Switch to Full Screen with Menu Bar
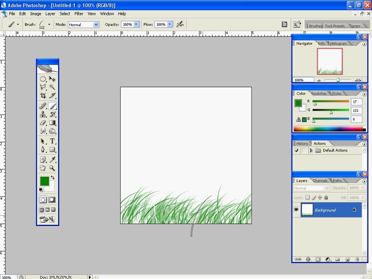The image size is (372, 279). (x=47, y=210)
